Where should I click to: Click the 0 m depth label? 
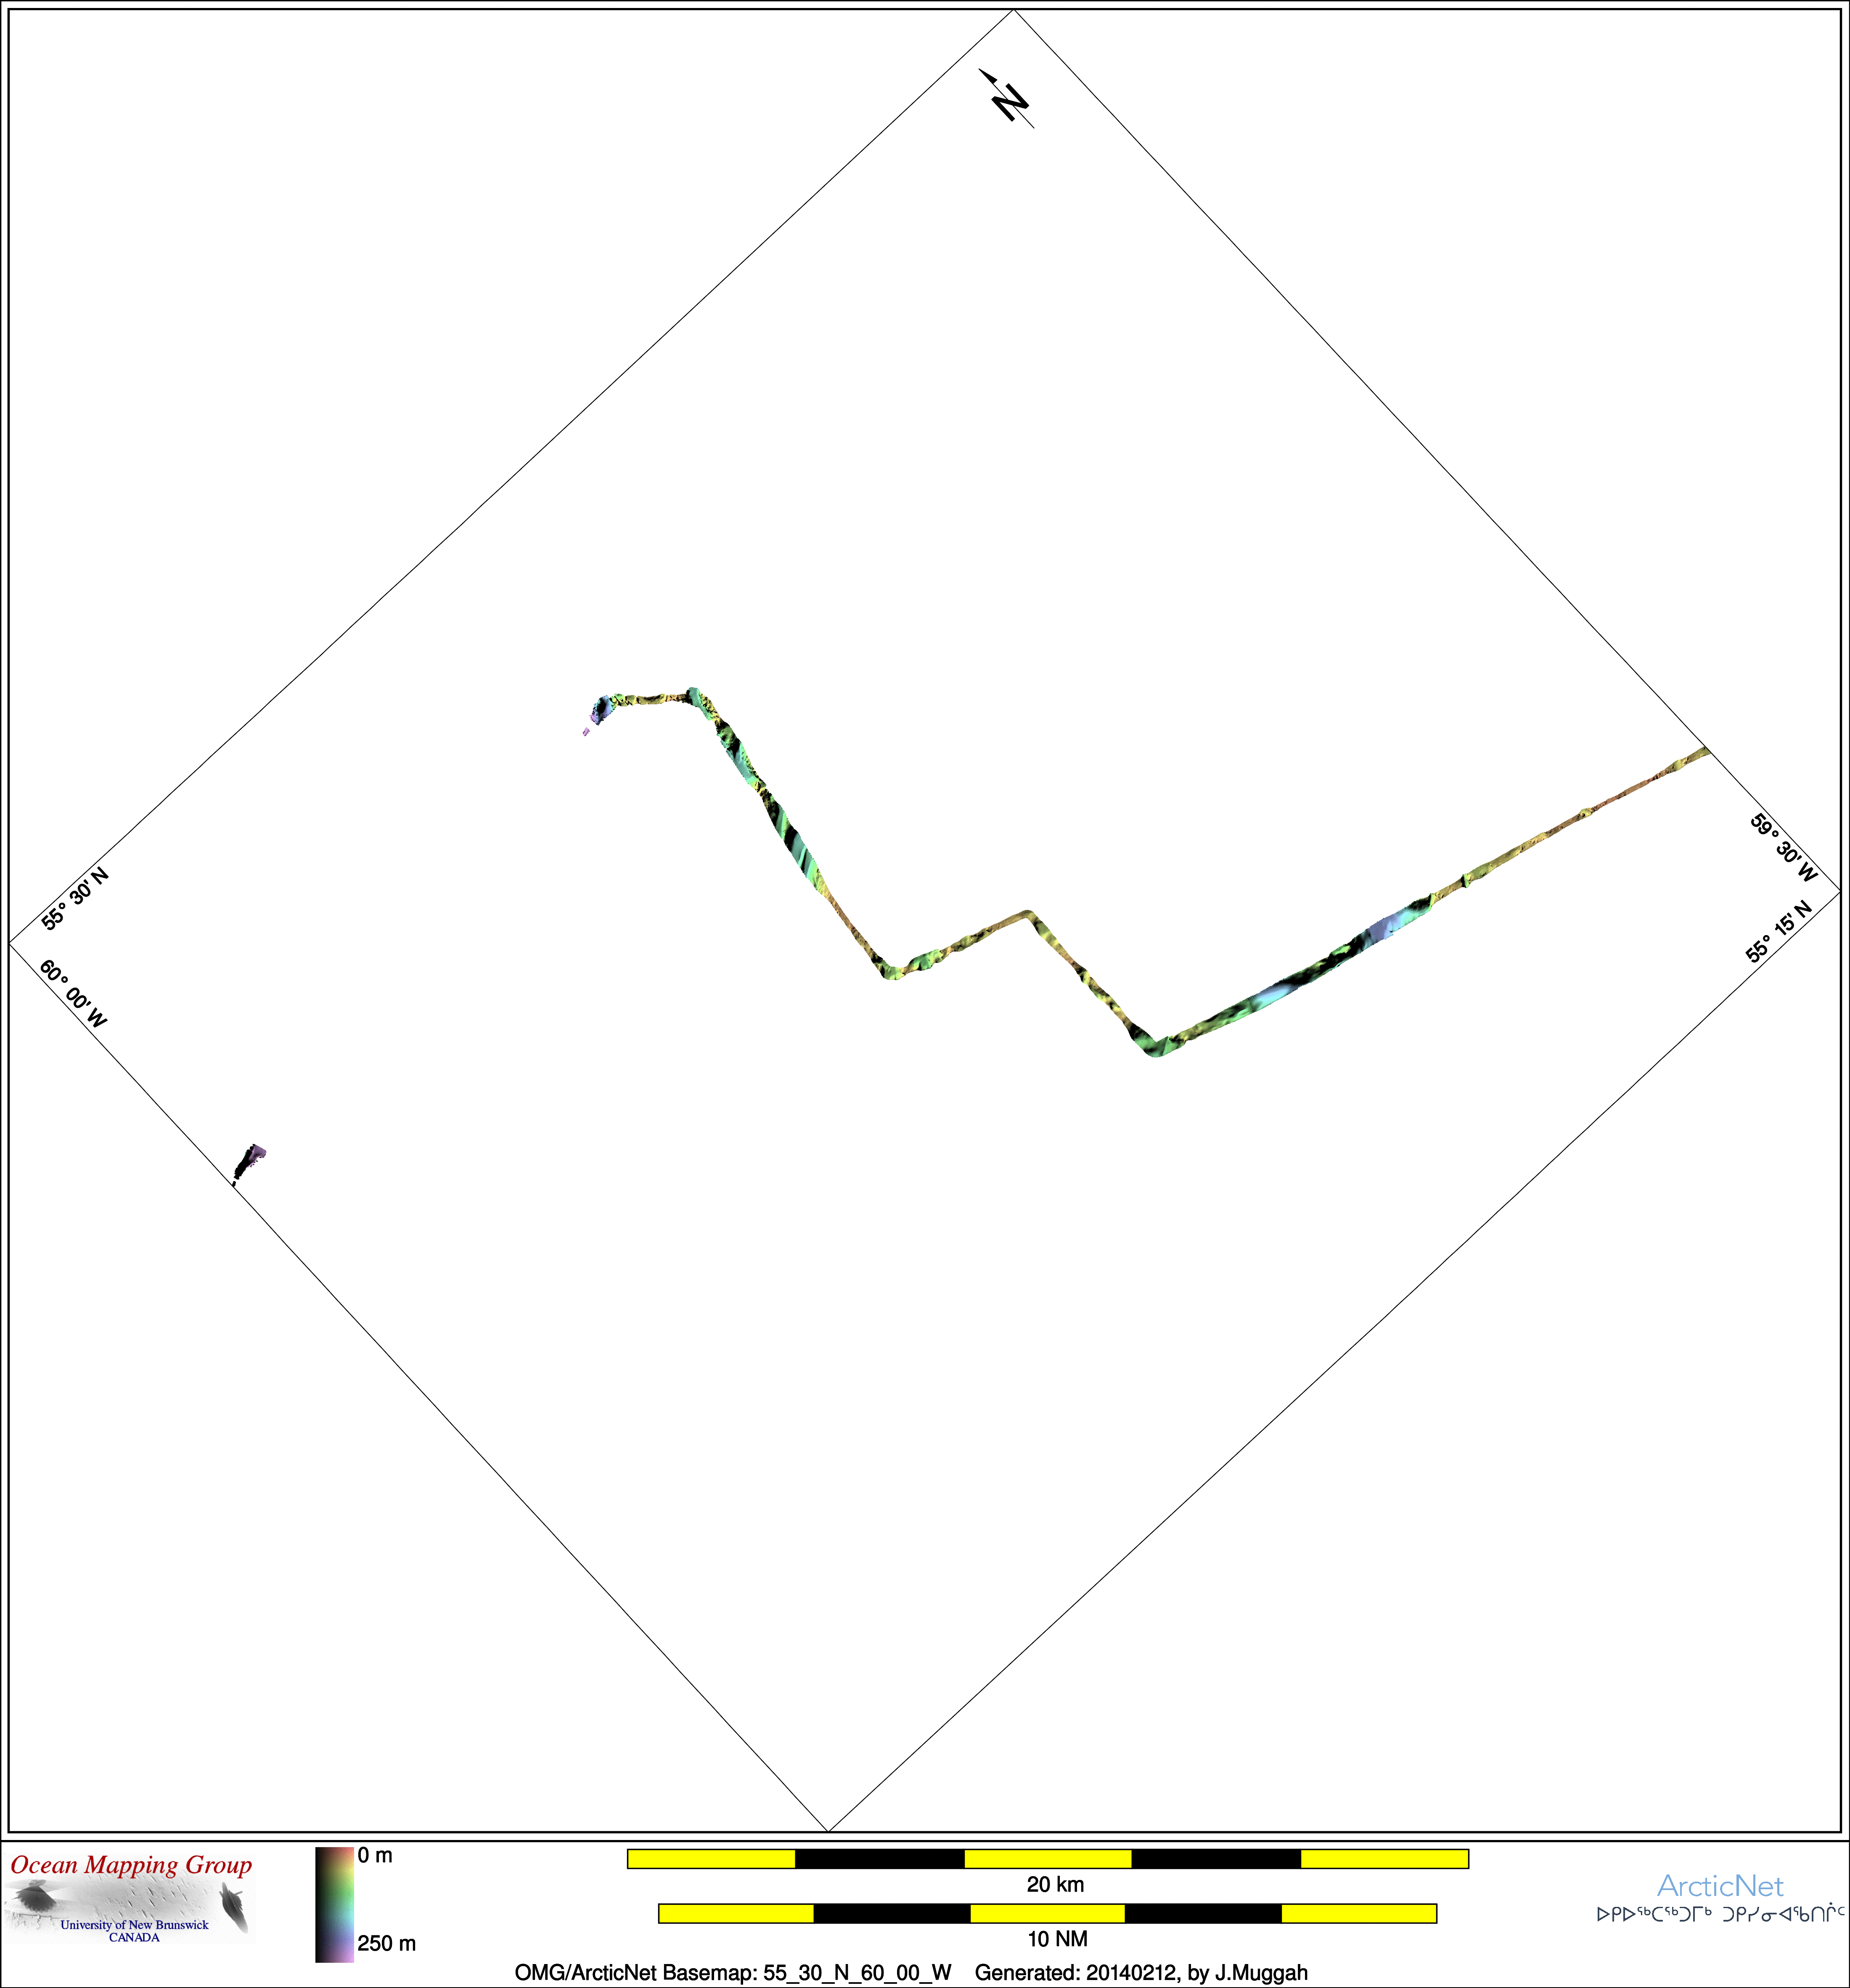point(375,1856)
